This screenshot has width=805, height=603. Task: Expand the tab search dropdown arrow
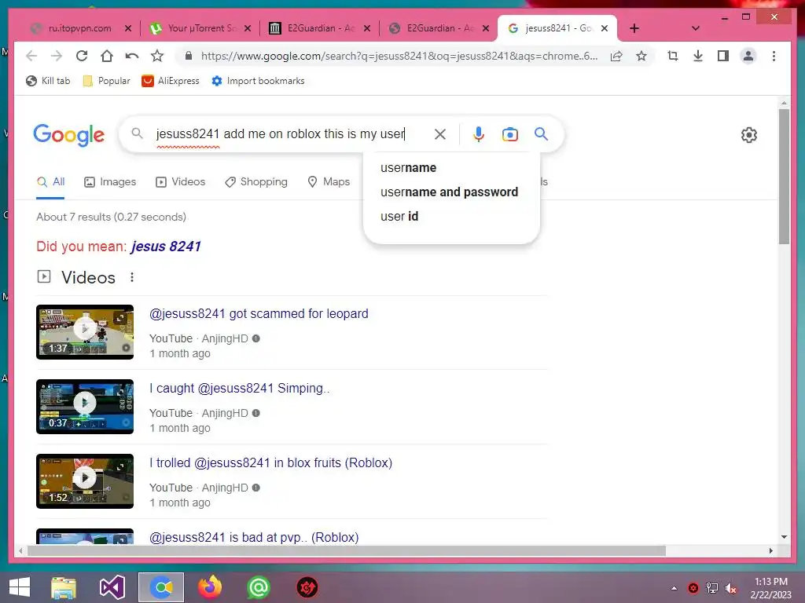pos(696,28)
